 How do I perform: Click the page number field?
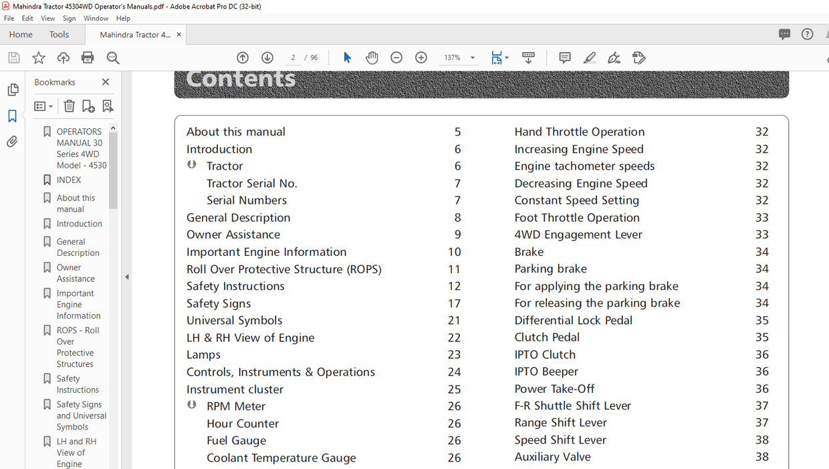(292, 57)
